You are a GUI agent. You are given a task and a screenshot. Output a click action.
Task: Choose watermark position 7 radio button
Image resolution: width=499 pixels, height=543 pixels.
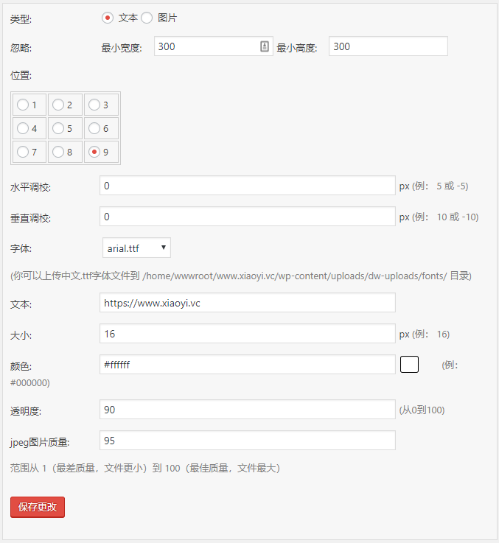[x=23, y=152]
